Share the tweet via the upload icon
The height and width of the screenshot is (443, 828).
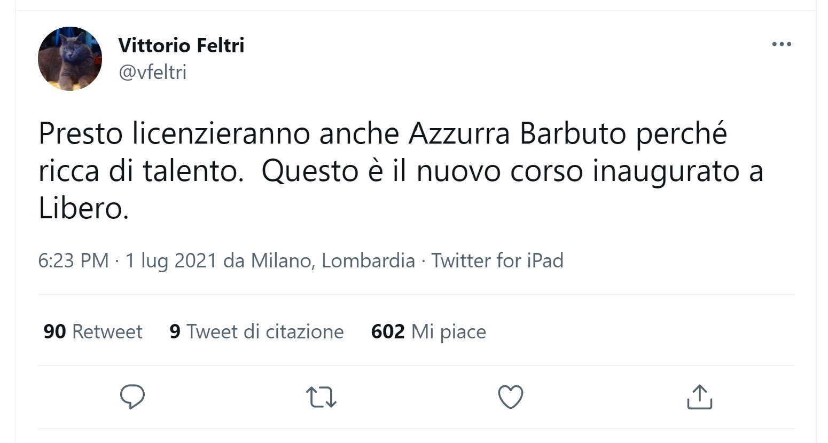tap(699, 397)
